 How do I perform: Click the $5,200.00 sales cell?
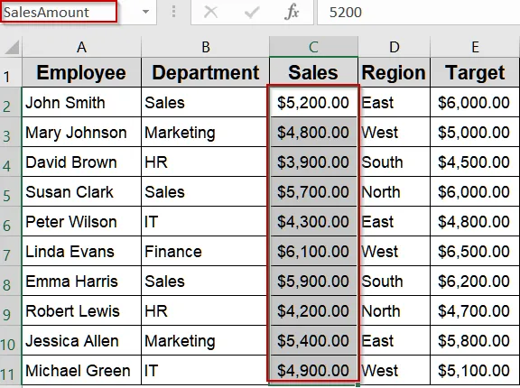(x=314, y=102)
